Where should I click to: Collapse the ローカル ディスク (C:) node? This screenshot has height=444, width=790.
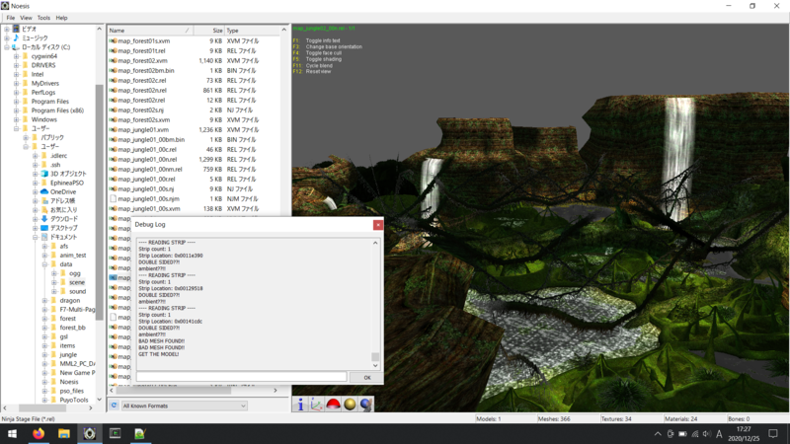pos(7,47)
